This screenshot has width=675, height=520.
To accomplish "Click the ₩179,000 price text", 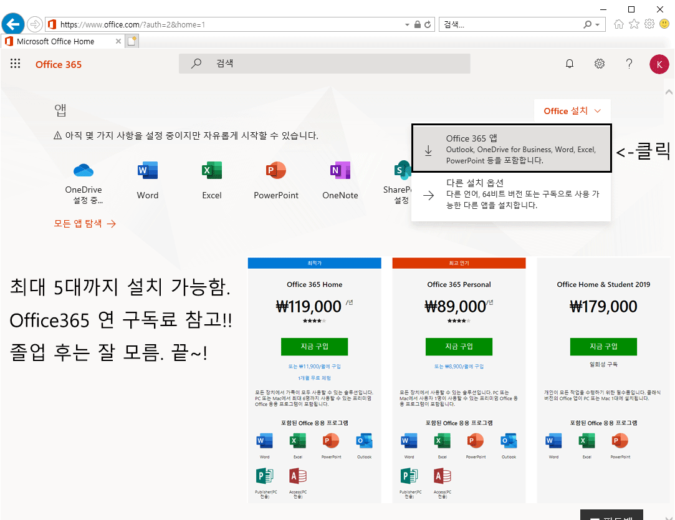I will (x=603, y=307).
